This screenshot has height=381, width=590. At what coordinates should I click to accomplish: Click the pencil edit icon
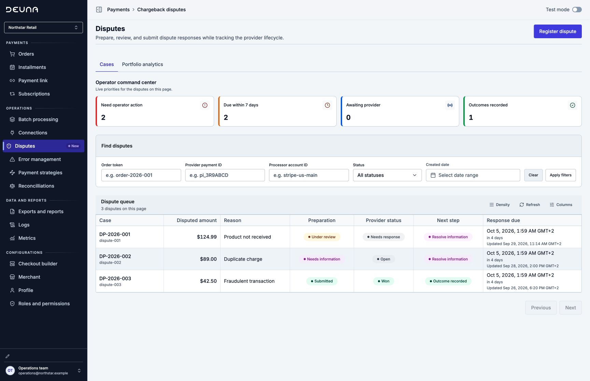click(x=8, y=356)
